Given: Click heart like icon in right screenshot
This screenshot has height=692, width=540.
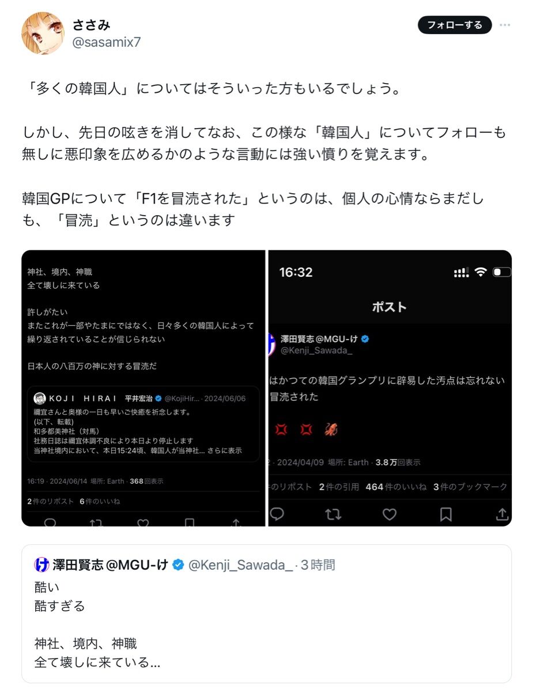Looking at the screenshot, I should pos(390,514).
